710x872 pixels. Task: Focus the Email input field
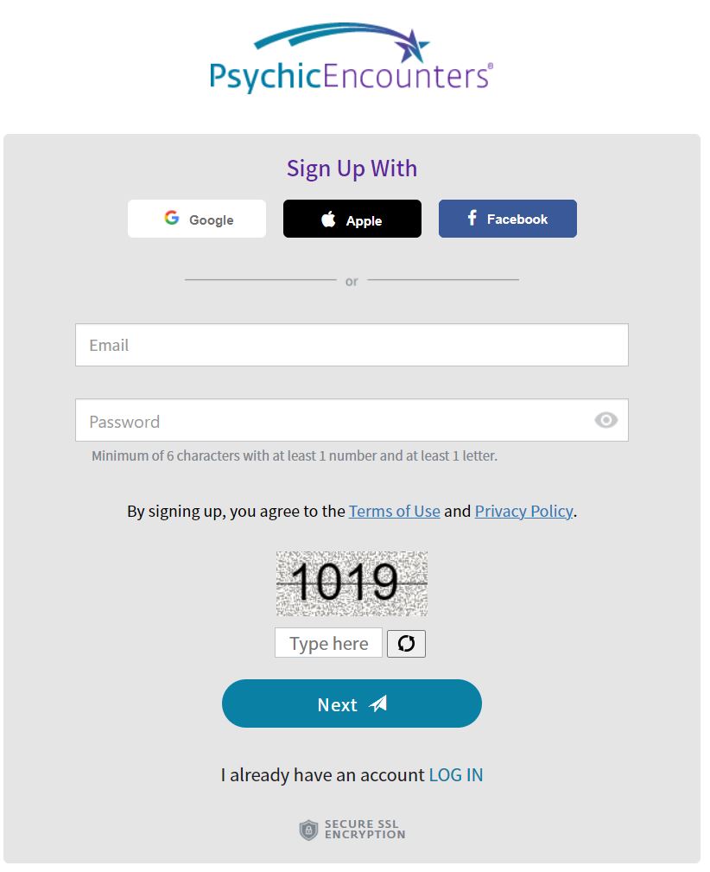coord(352,344)
